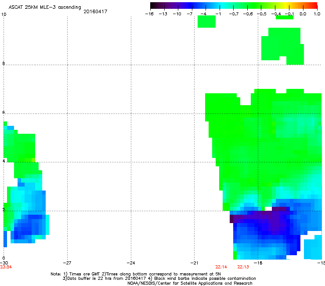The image size is (325, 286).
Task: Click the latitude label 6 on the axis
Action: click(x=4, y=112)
